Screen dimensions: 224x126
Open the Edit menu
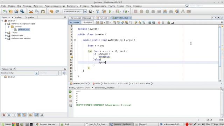pyautogui.click(x=12, y=6)
